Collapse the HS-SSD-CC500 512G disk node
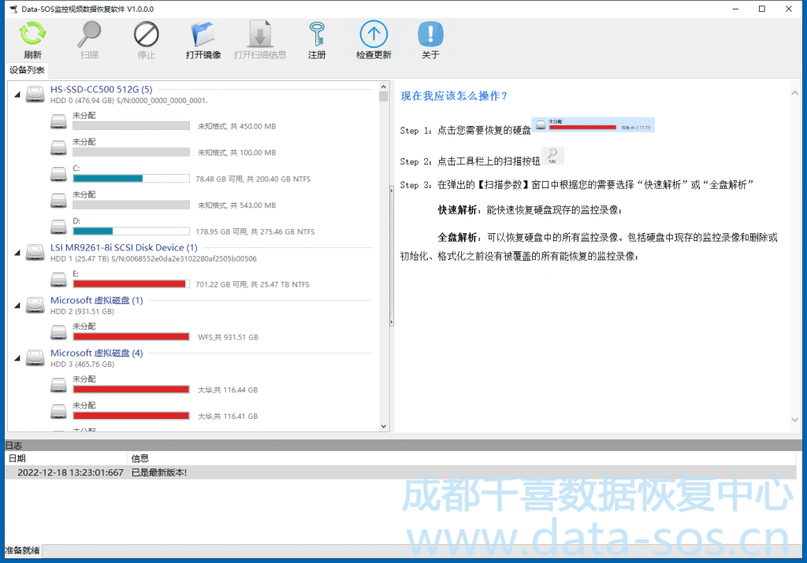Viewport: 807px width, 563px height. (17, 94)
